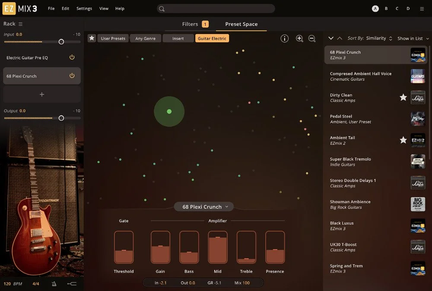Viewport: 432px width, 291px height.
Task: Click the star filter icon near User Presets
Action: (x=92, y=38)
